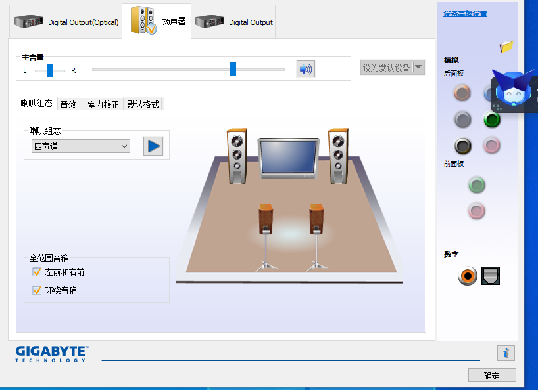Click the rear left surround speaker
This screenshot has width=538, height=390.
point(266,237)
